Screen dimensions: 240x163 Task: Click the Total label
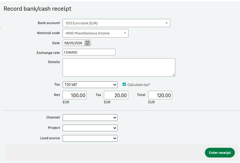[x=141, y=95]
